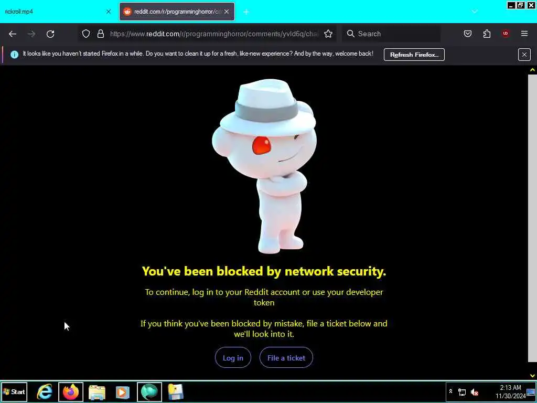Viewport: 537px width, 403px height.
Task: Click the info icon in notification bar
Action: tap(14, 55)
